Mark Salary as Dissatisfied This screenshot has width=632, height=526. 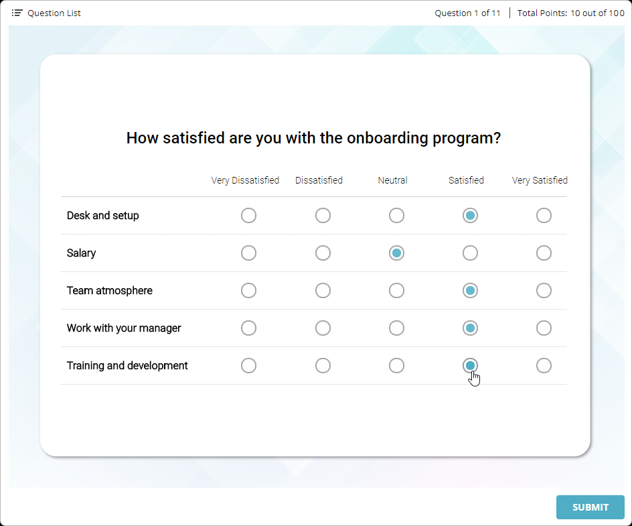click(x=323, y=253)
